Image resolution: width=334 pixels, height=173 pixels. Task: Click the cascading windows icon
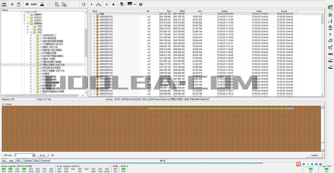(x=122, y=4)
